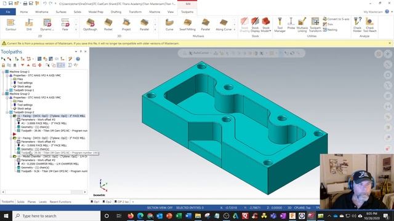Screen dimensions: 394x221
Task: Click Convert to 5-axis
Action: coord(336,19)
